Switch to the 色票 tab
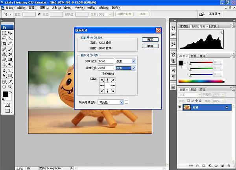 (193, 56)
